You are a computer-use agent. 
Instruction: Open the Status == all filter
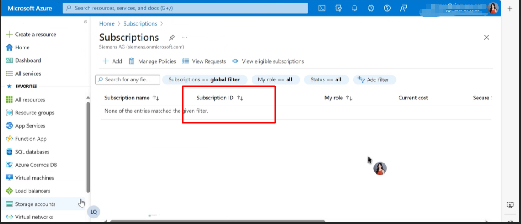(326, 80)
